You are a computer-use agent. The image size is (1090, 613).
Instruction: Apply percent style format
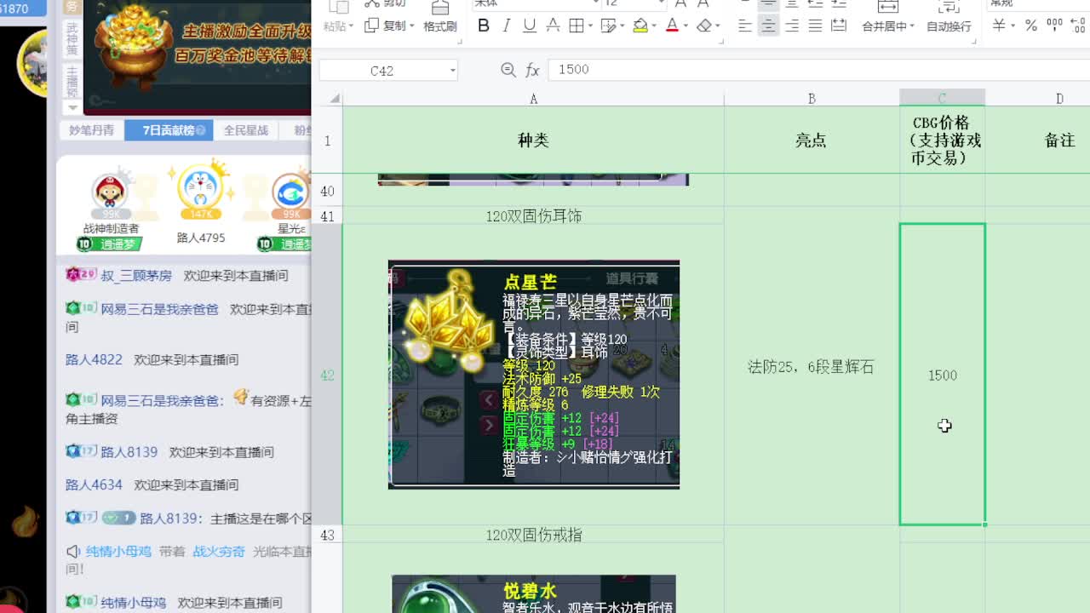(1030, 26)
